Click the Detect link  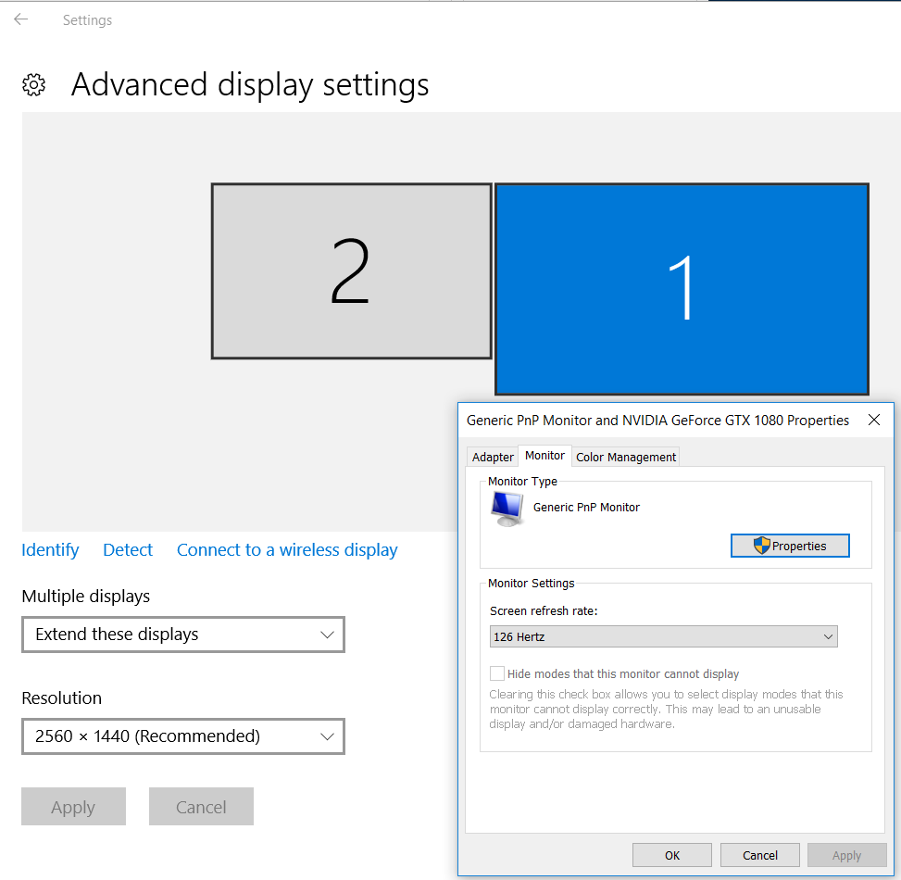[128, 549]
